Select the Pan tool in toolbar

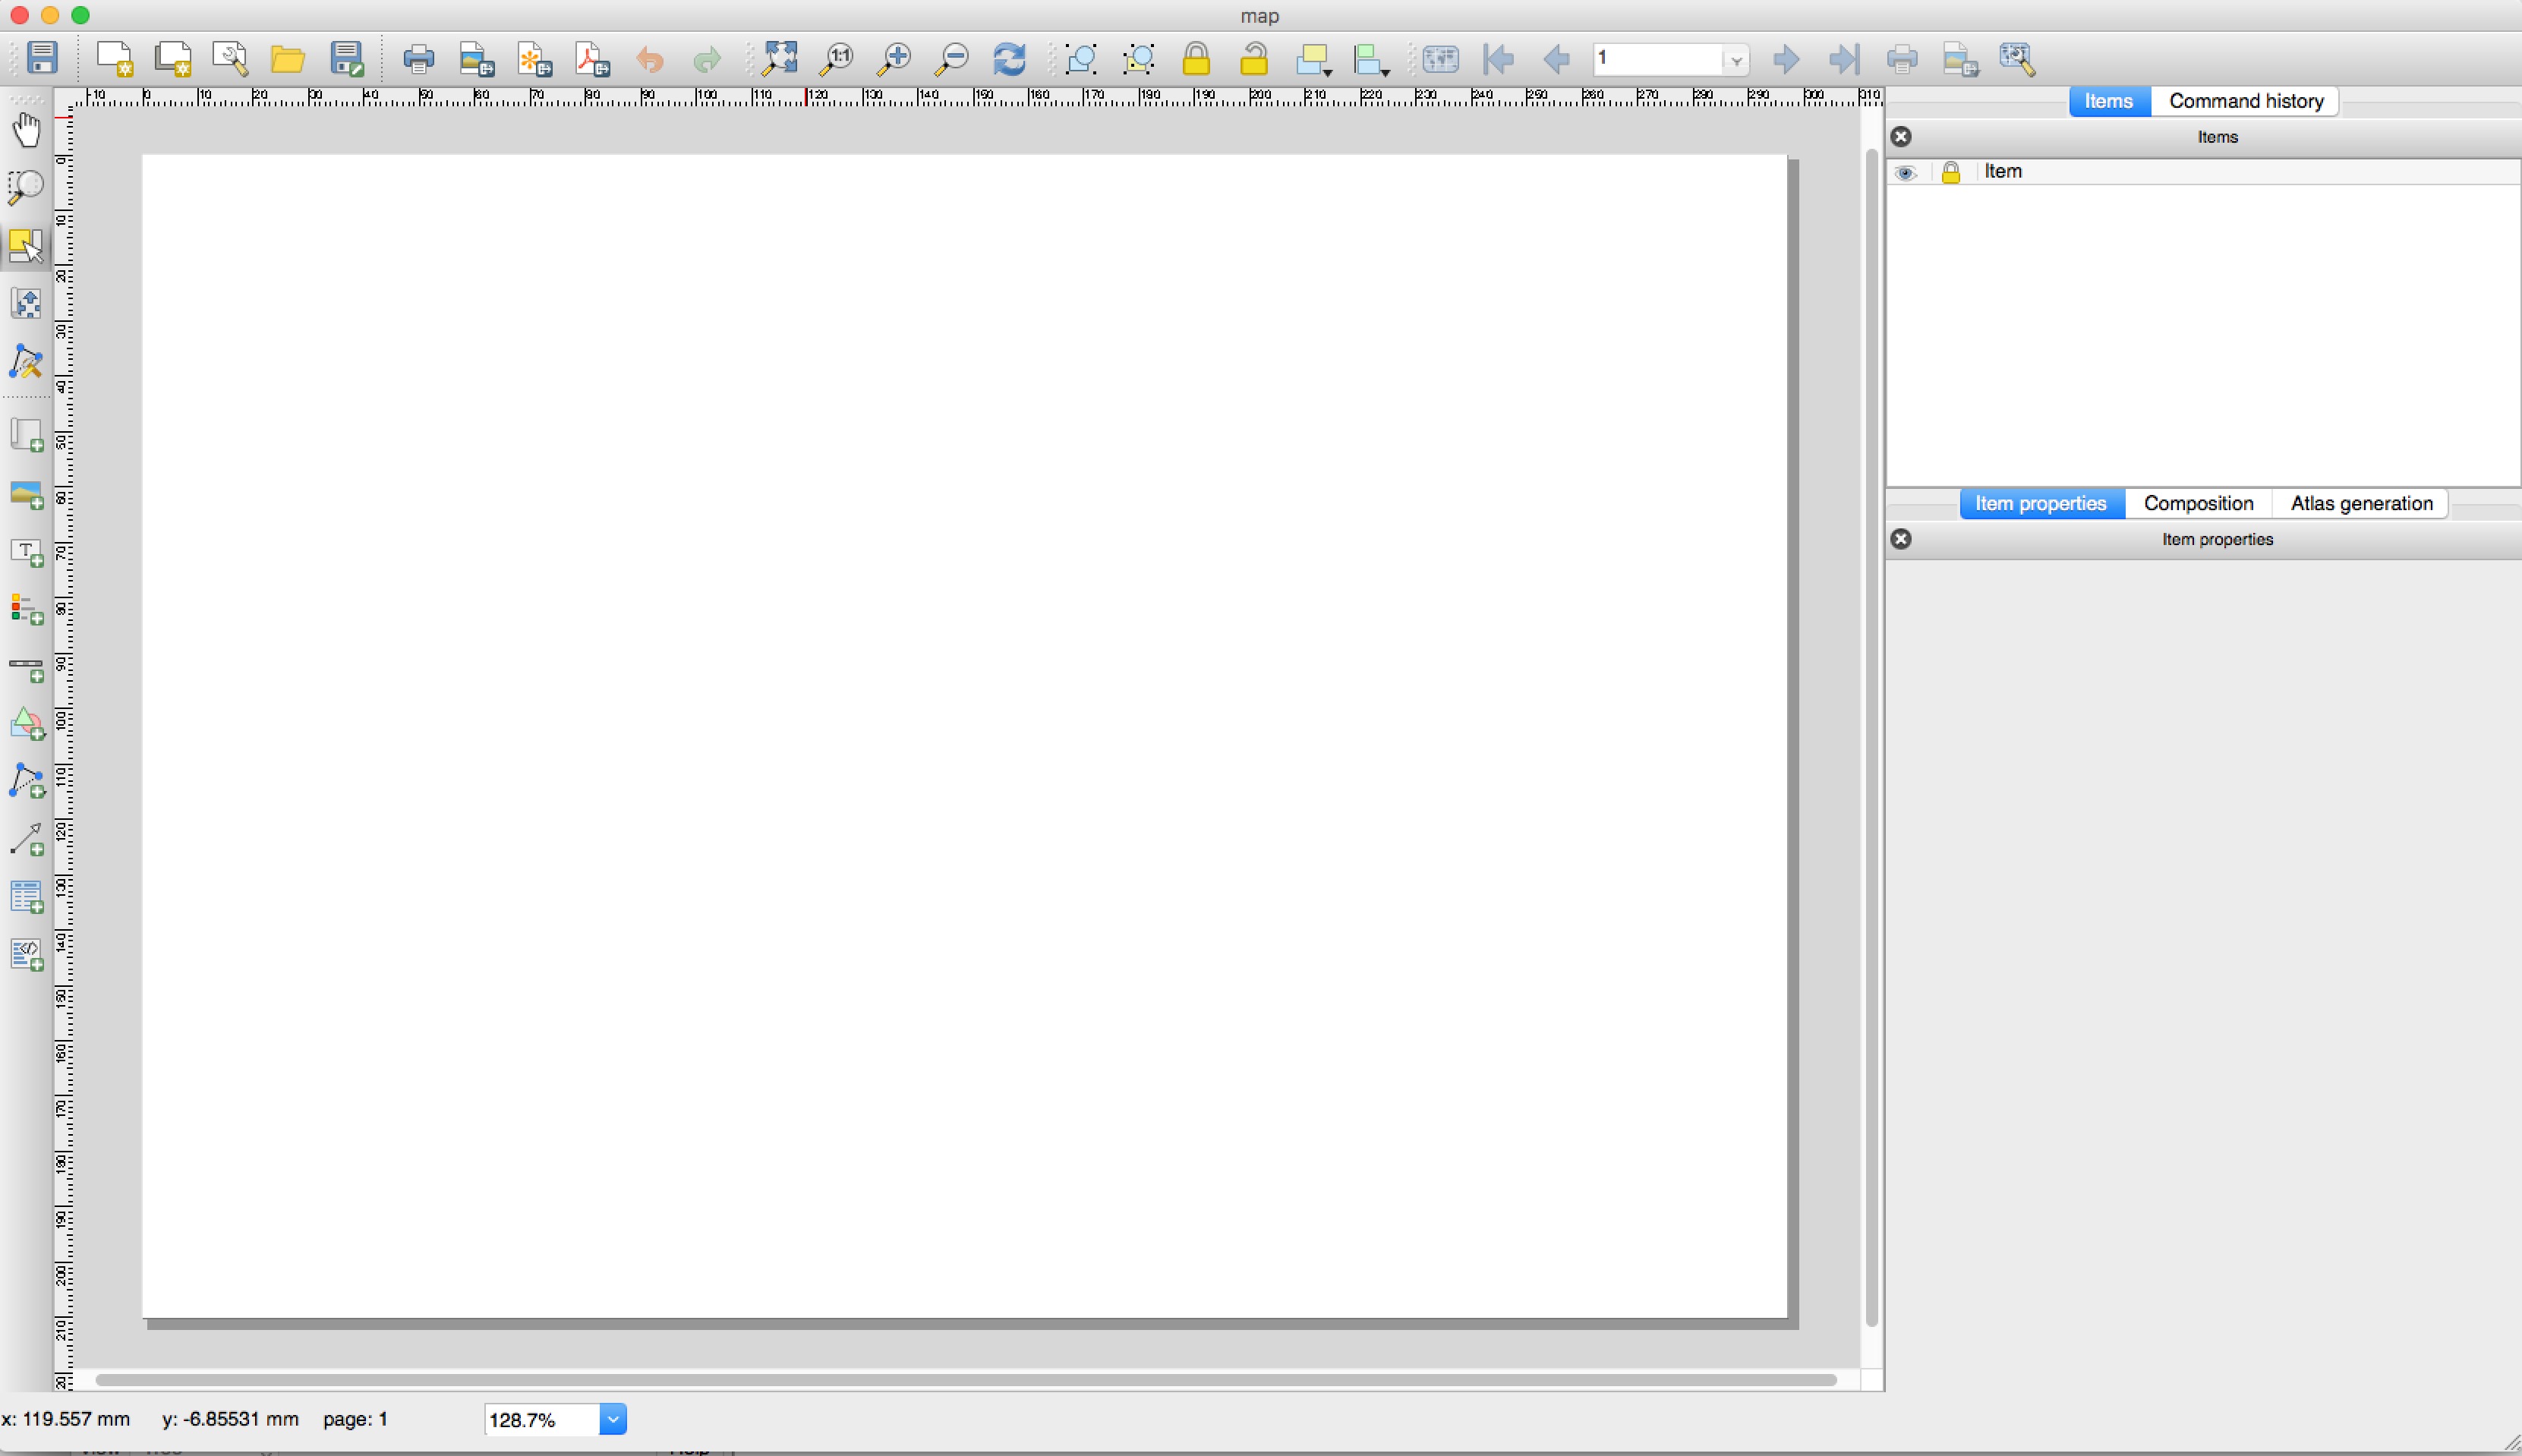26,128
